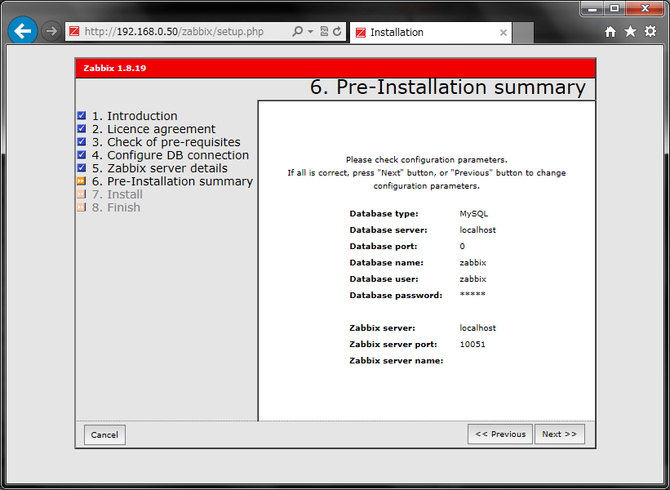This screenshot has height=490, width=670.
Task: Click the Zabbix server port '10051' value
Action: click(473, 344)
